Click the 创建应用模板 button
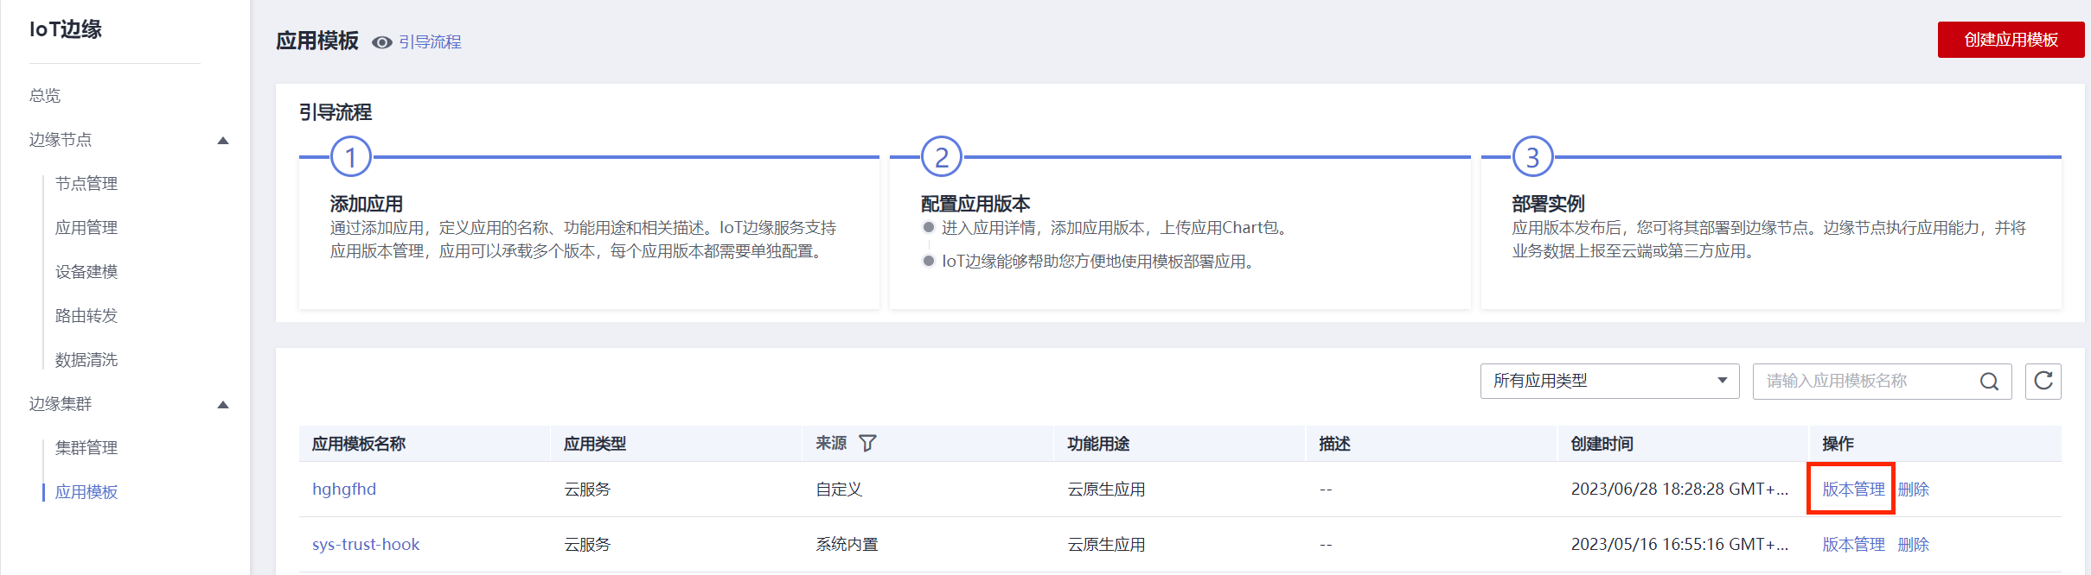 (2011, 40)
